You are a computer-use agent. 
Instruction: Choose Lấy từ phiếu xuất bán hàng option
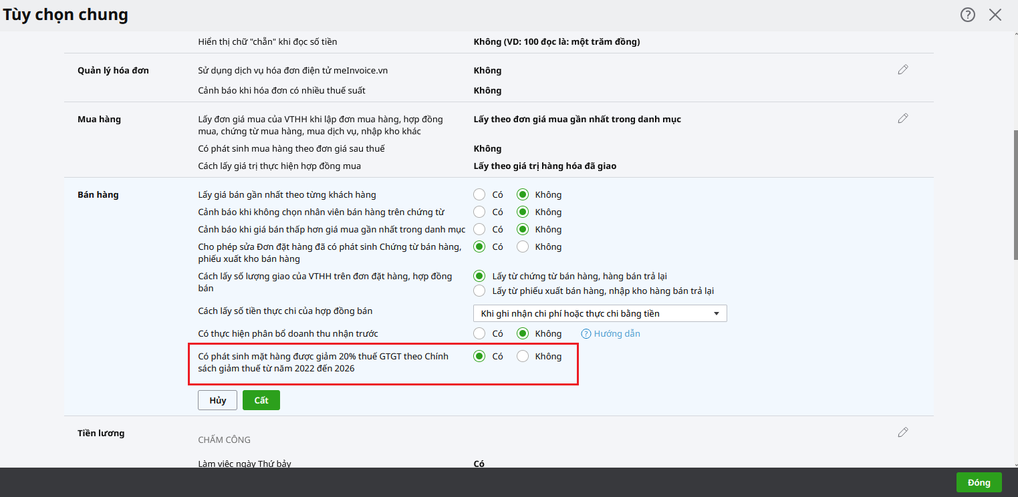pyautogui.click(x=479, y=291)
